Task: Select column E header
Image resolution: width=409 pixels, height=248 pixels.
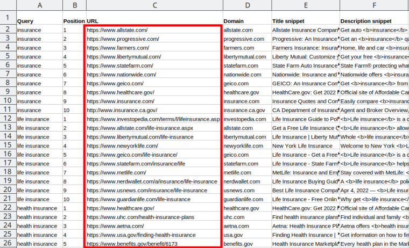Action: 306,5
